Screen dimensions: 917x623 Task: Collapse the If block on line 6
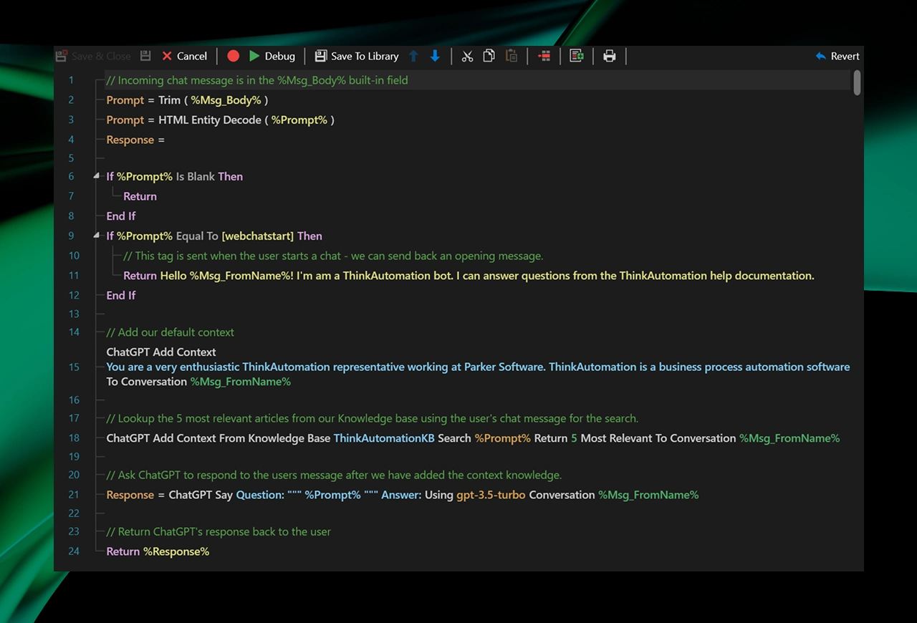click(x=97, y=176)
